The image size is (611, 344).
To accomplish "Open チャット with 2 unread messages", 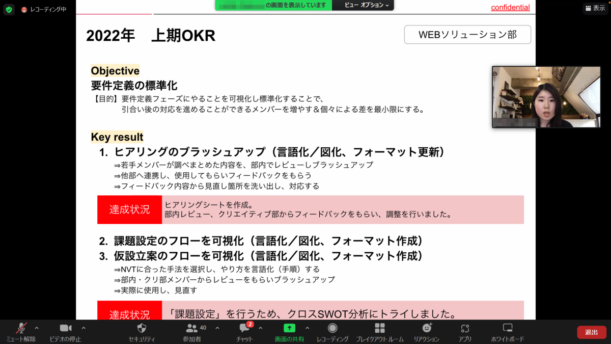I will click(x=244, y=332).
